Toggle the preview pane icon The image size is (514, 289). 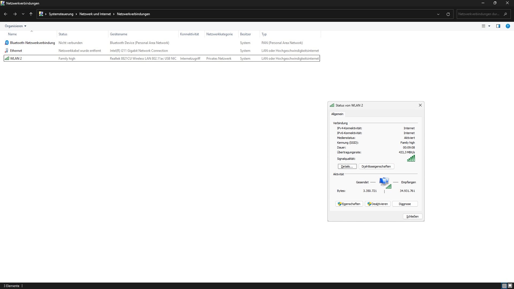[498, 26]
